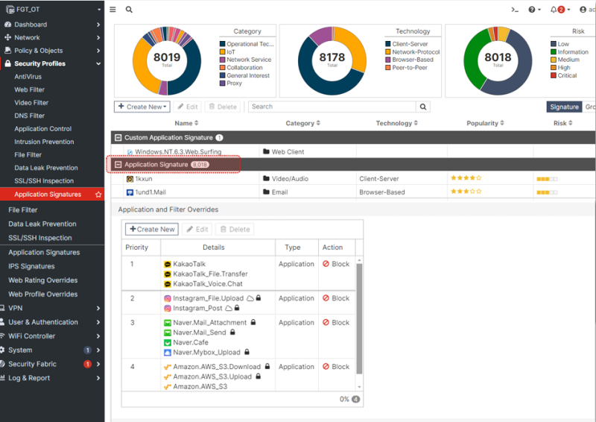Click the overrides table vertical scrollbar

359,319
